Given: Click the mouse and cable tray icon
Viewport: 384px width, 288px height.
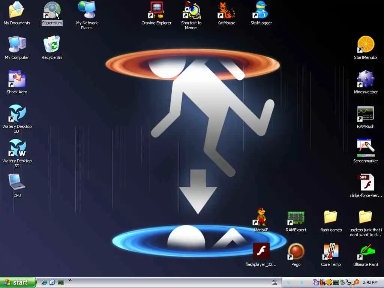Looking at the screenshot, I should tap(349, 283).
